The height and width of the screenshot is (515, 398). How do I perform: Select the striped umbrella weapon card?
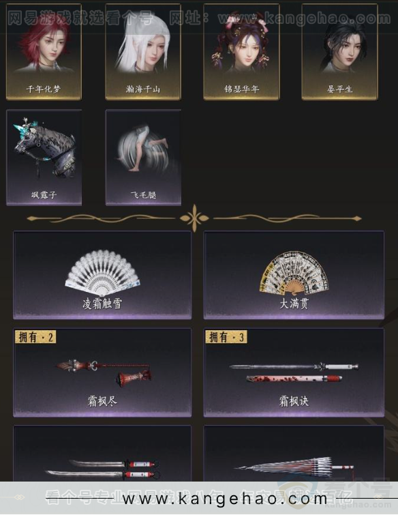click(x=294, y=454)
